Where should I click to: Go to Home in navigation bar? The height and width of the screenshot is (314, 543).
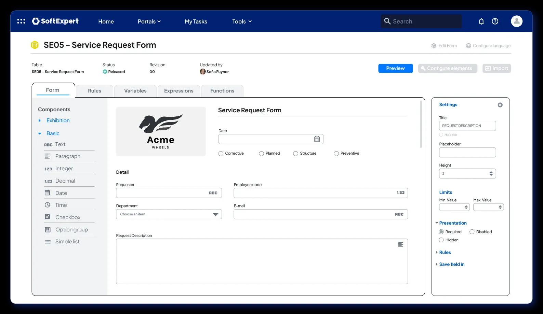pyautogui.click(x=106, y=21)
